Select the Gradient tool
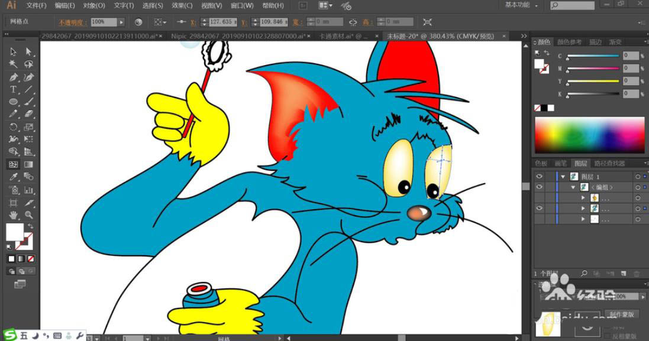Screen dimensions: 649x341 [x=28, y=164]
